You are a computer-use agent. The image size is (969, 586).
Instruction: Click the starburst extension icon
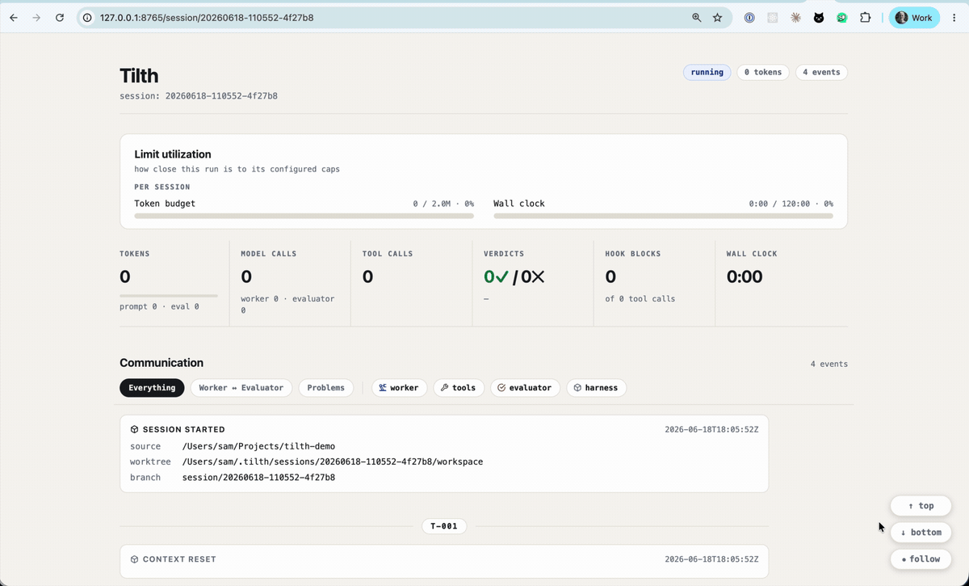pyautogui.click(x=795, y=18)
